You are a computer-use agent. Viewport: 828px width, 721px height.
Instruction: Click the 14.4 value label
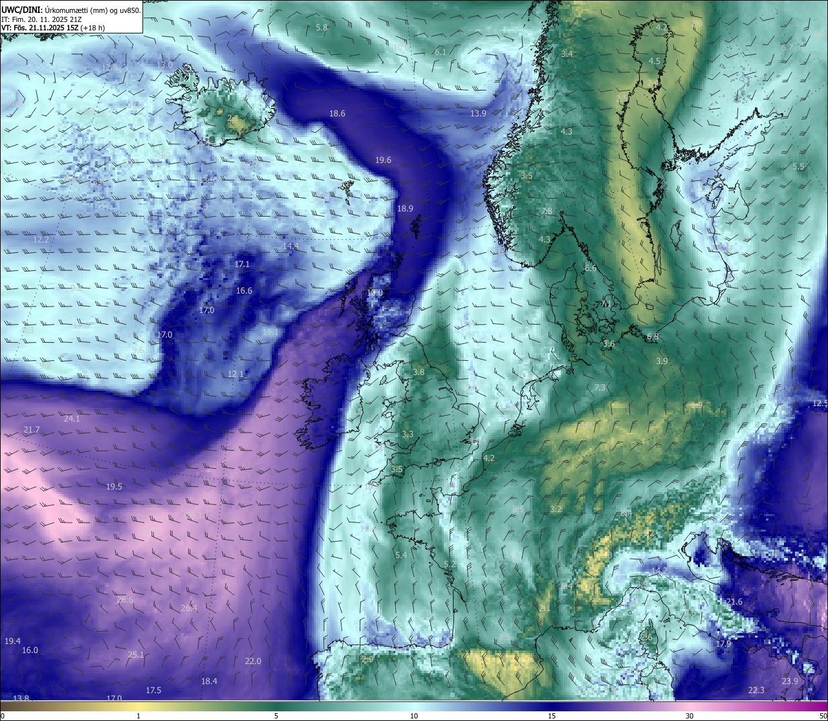point(290,246)
